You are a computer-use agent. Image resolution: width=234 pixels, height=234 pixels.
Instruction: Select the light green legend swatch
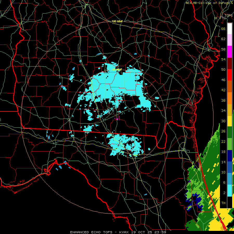(x=230, y=144)
